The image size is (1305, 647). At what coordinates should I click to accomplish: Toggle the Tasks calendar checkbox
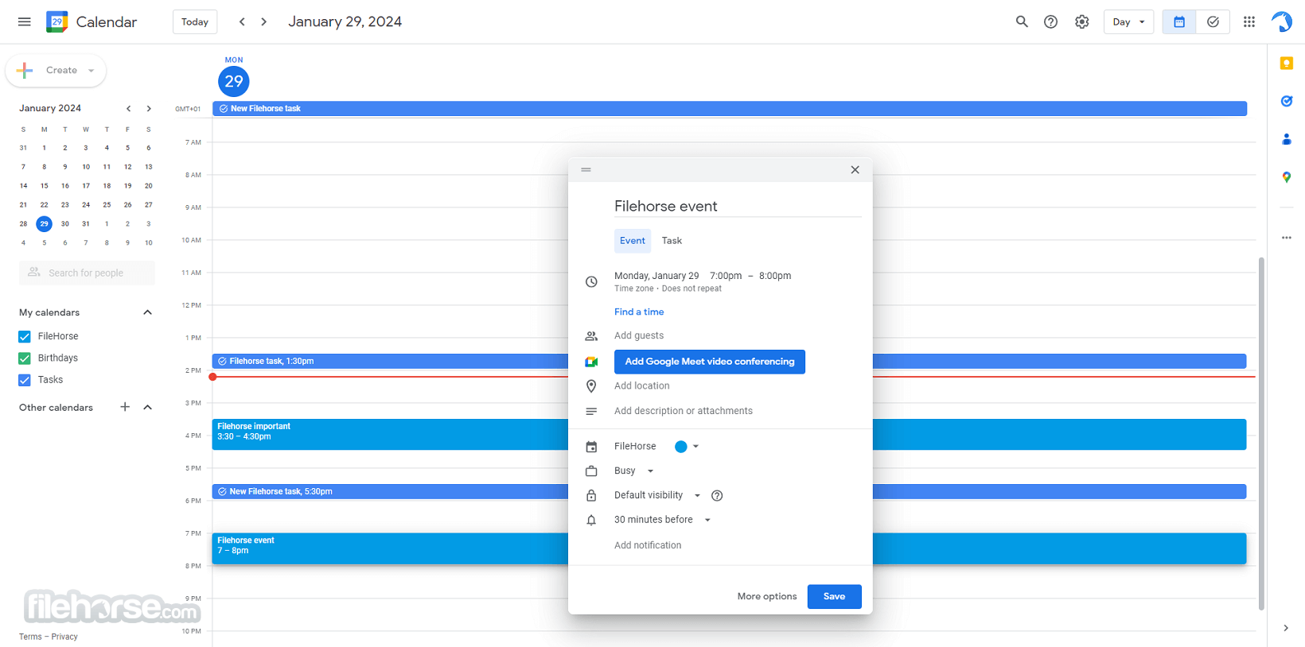pos(25,380)
